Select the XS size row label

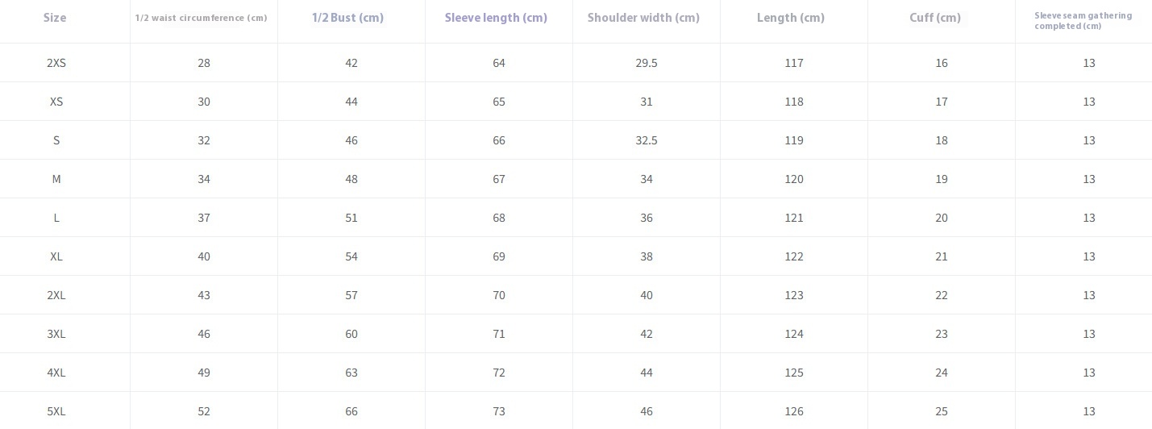[x=56, y=102]
